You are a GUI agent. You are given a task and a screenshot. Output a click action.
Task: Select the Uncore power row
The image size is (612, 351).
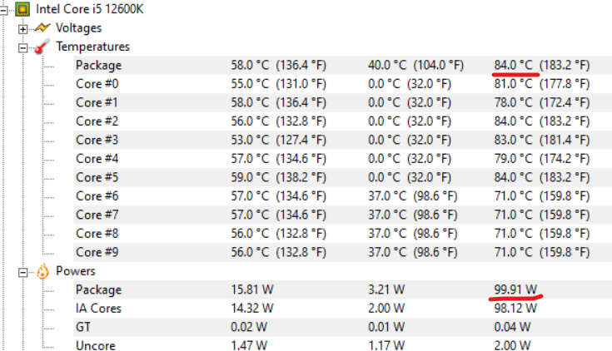pos(95,345)
